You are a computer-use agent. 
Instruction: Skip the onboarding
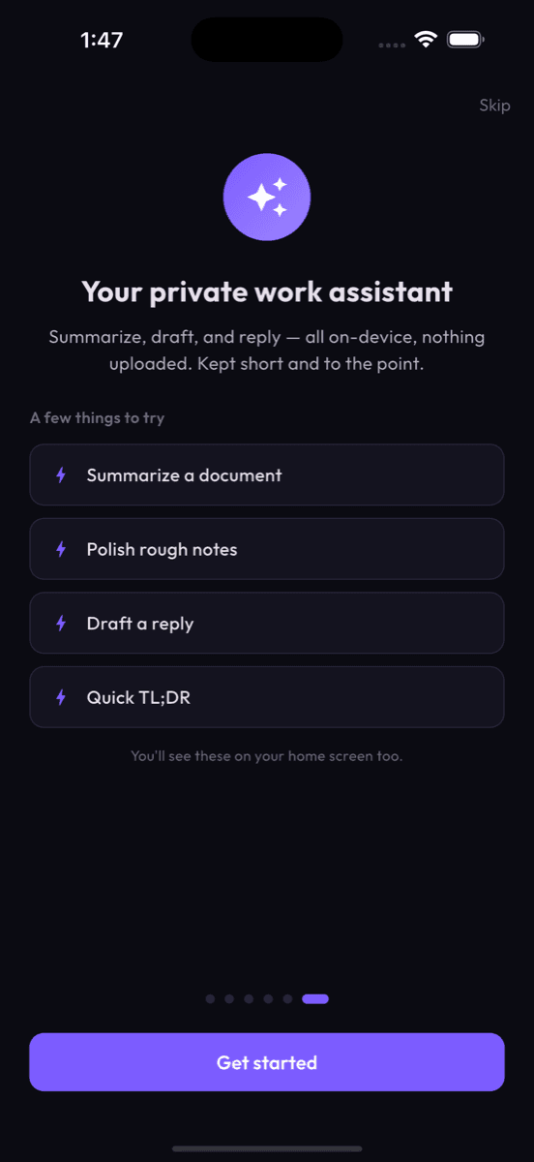[x=494, y=105]
